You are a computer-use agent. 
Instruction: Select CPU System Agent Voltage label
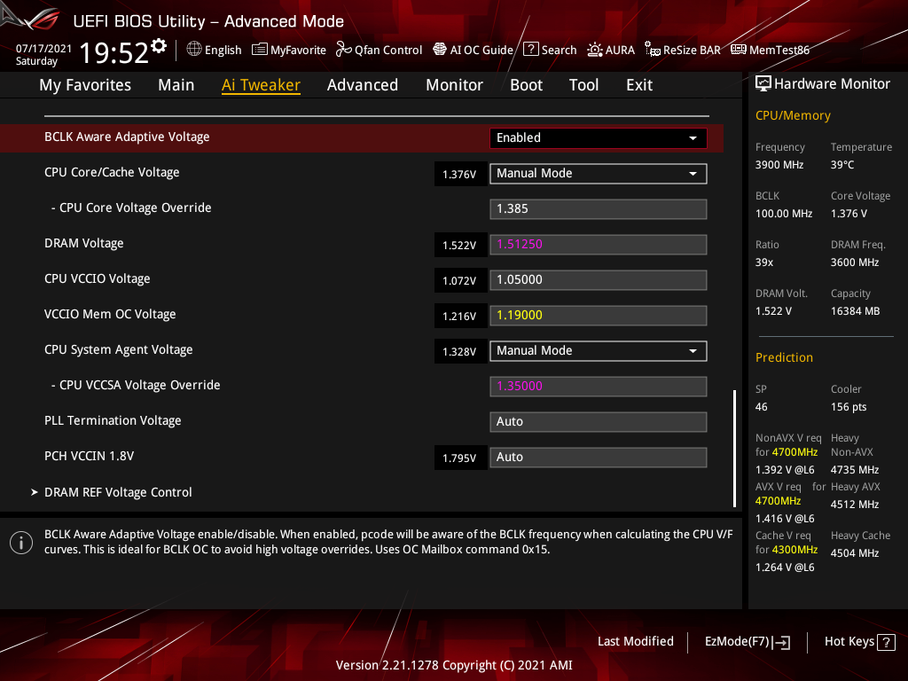[119, 349]
